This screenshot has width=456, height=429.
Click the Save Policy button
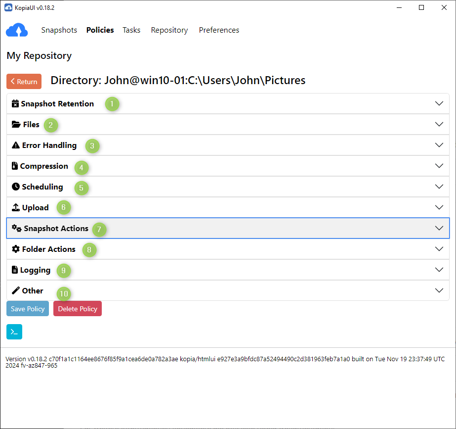pyautogui.click(x=28, y=309)
